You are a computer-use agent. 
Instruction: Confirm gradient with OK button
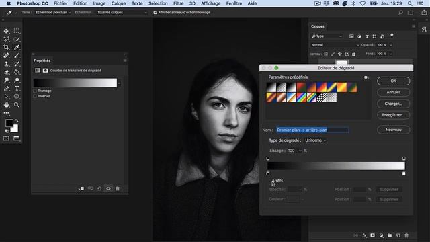[394, 81]
